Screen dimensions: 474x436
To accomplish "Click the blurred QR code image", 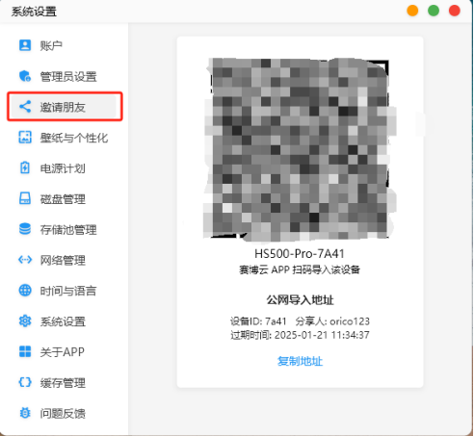I will (300, 149).
